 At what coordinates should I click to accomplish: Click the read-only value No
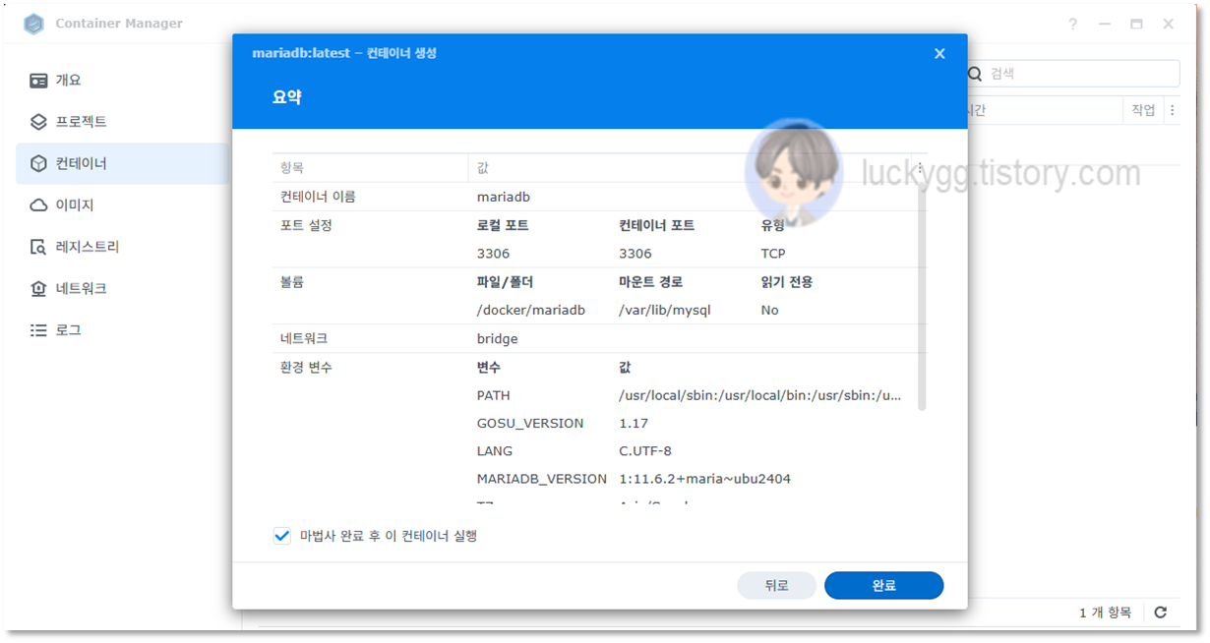point(769,310)
